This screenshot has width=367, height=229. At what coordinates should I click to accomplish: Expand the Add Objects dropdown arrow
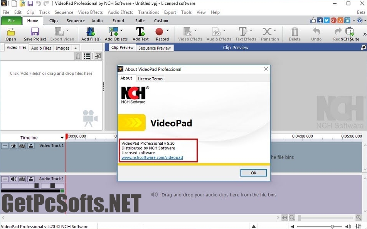(x=121, y=30)
